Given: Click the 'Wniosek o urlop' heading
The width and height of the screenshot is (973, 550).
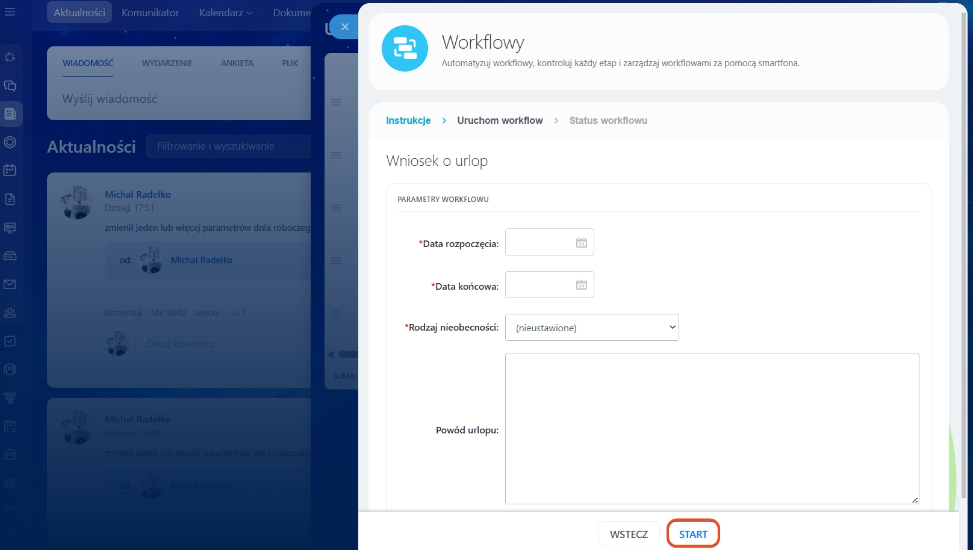Looking at the screenshot, I should coord(437,160).
